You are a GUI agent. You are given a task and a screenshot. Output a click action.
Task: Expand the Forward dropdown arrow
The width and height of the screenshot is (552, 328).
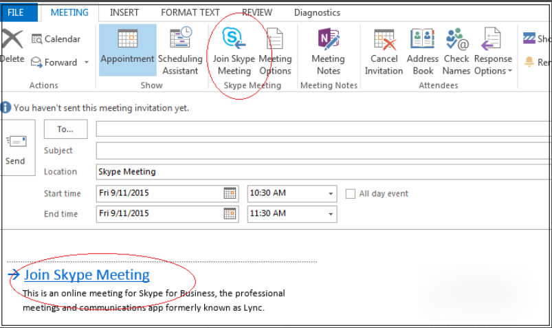(86, 63)
